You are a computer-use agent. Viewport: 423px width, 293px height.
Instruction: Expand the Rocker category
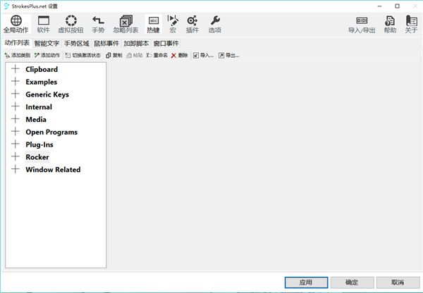16,156
